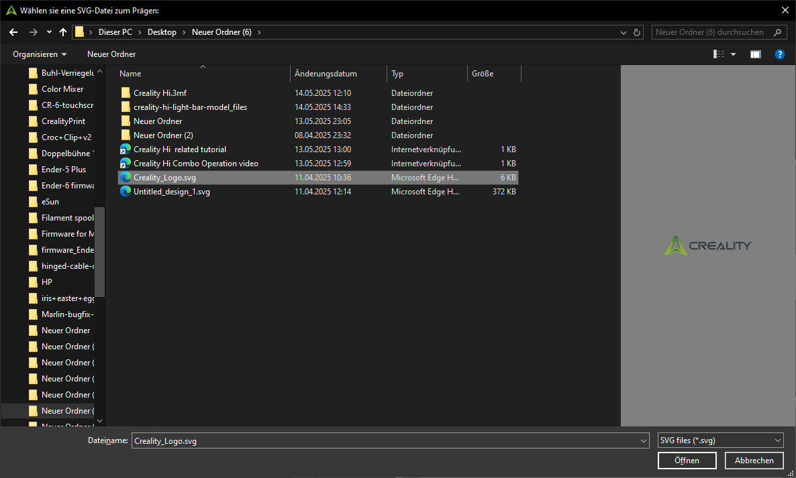Click the sidebar vertical scrollbar thumb

(x=99, y=252)
